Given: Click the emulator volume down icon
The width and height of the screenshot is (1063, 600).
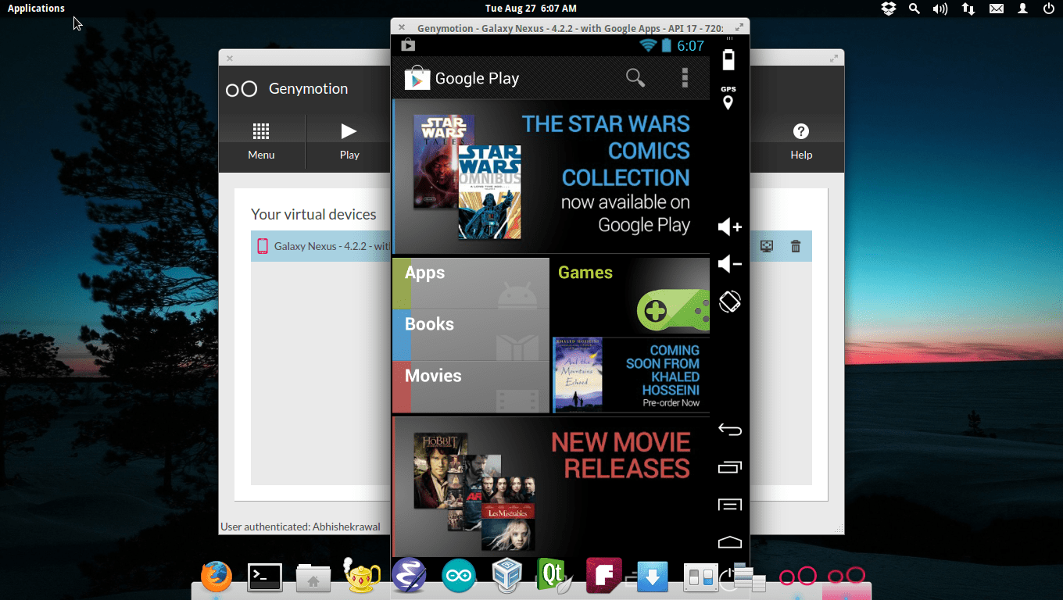Looking at the screenshot, I should (x=730, y=264).
